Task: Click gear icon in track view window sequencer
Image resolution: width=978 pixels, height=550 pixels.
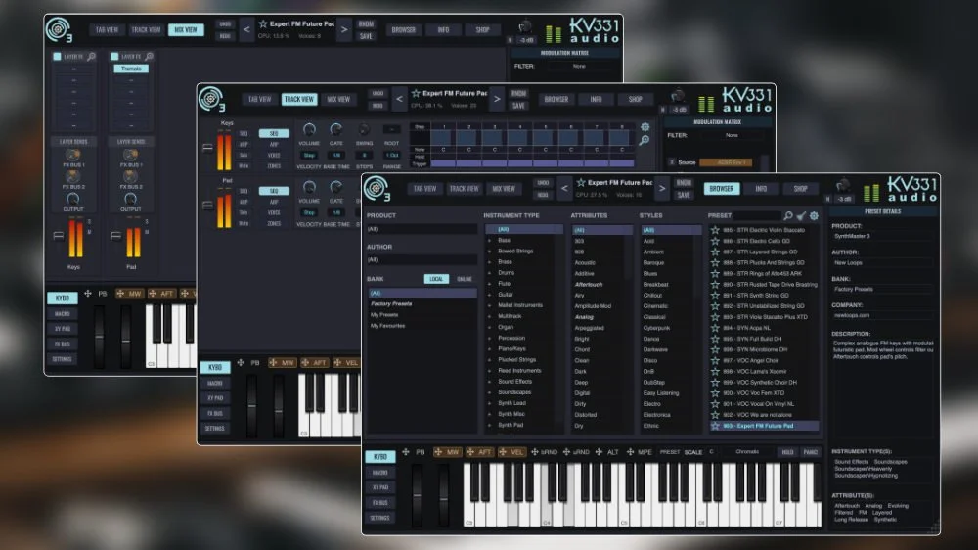Action: tap(645, 127)
